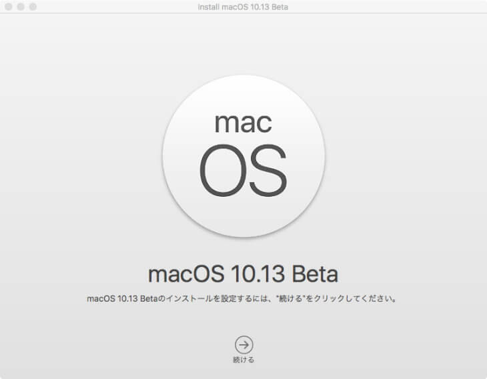Click the lower edge of the logo circle
The width and height of the screenshot is (487, 379).
(x=243, y=234)
